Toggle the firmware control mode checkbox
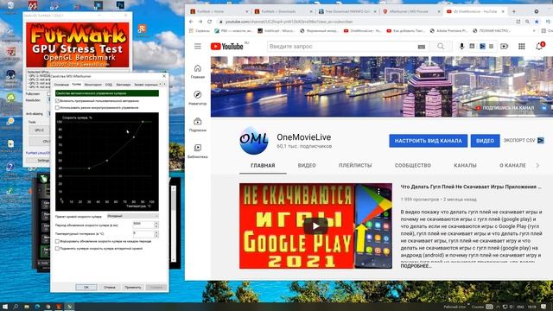The height and width of the screenshot is (311, 553). [57, 107]
